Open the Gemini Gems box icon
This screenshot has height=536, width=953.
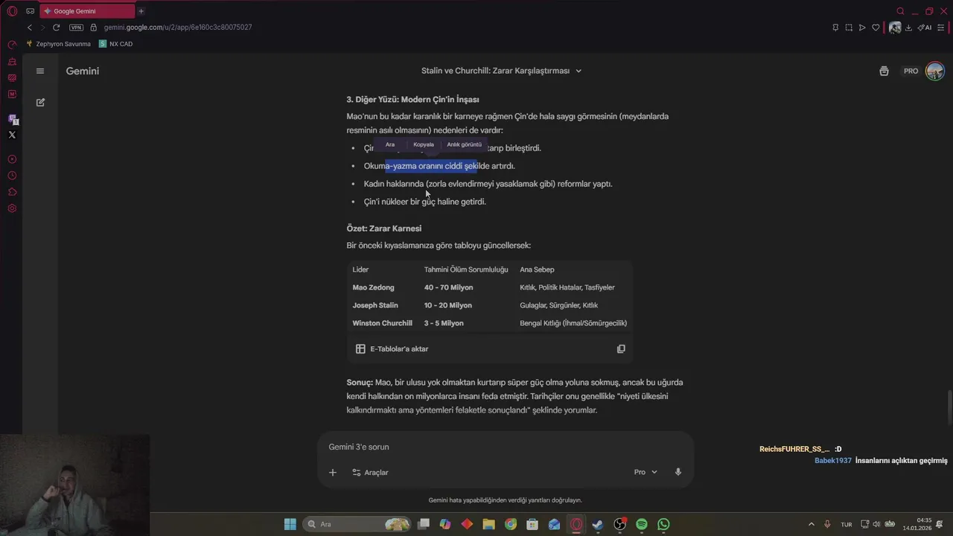(x=884, y=71)
